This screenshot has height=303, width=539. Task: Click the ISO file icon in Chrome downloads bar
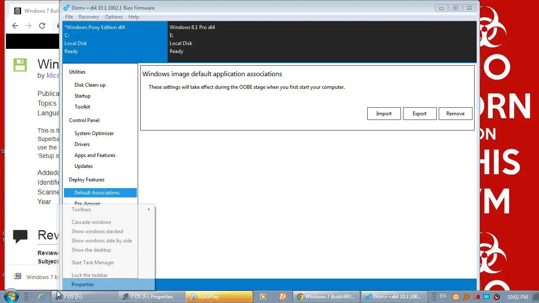(18, 276)
